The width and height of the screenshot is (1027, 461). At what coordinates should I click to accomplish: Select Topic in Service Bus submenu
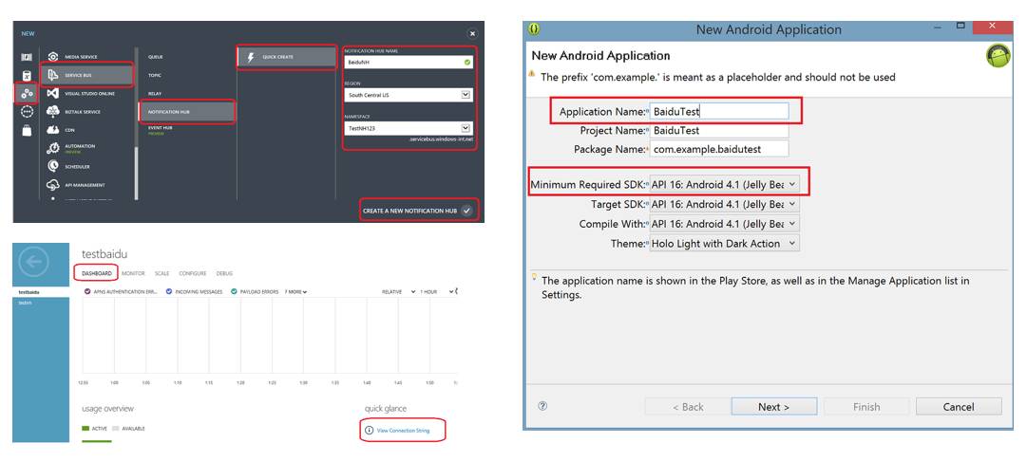click(155, 75)
